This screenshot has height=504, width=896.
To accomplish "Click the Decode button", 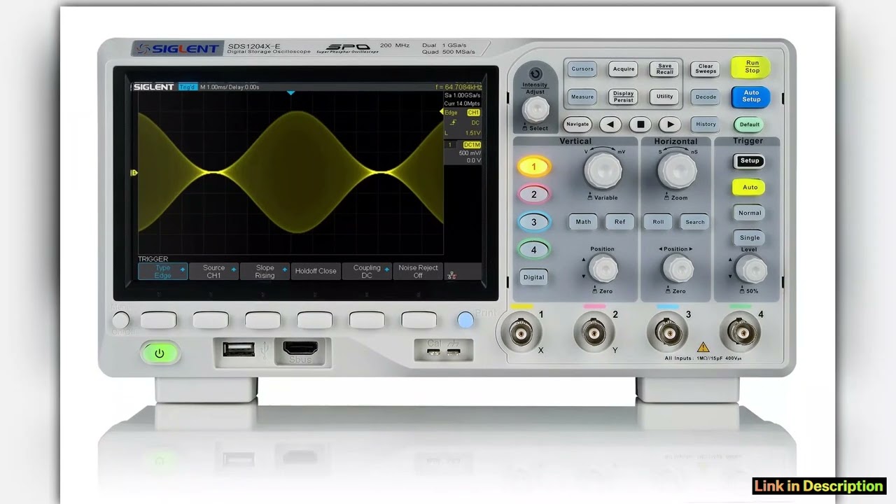I will [x=706, y=97].
